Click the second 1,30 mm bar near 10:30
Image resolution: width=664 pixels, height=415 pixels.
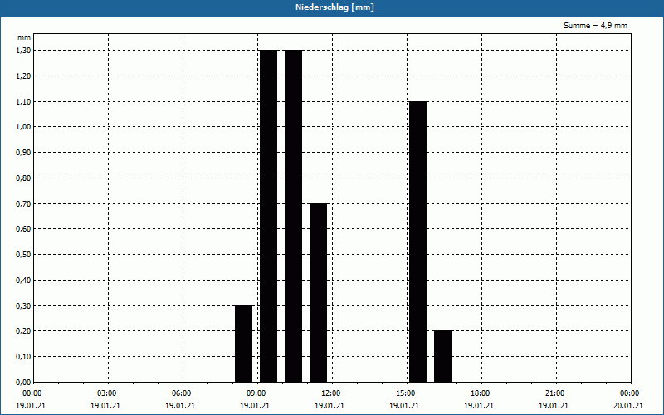(294, 216)
